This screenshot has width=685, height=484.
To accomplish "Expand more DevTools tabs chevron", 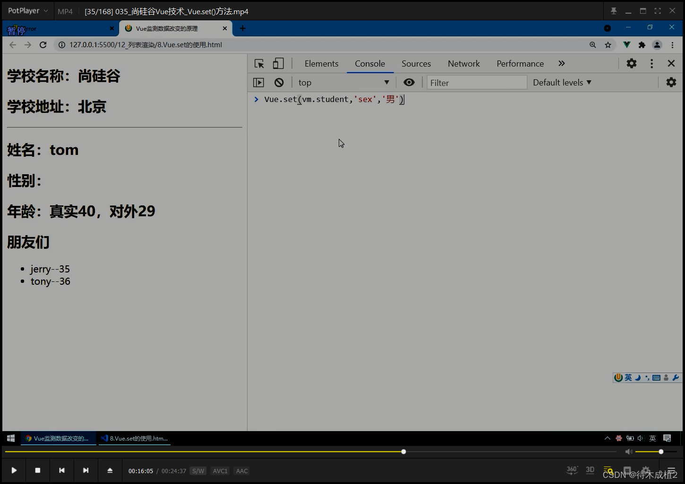I will coord(562,64).
